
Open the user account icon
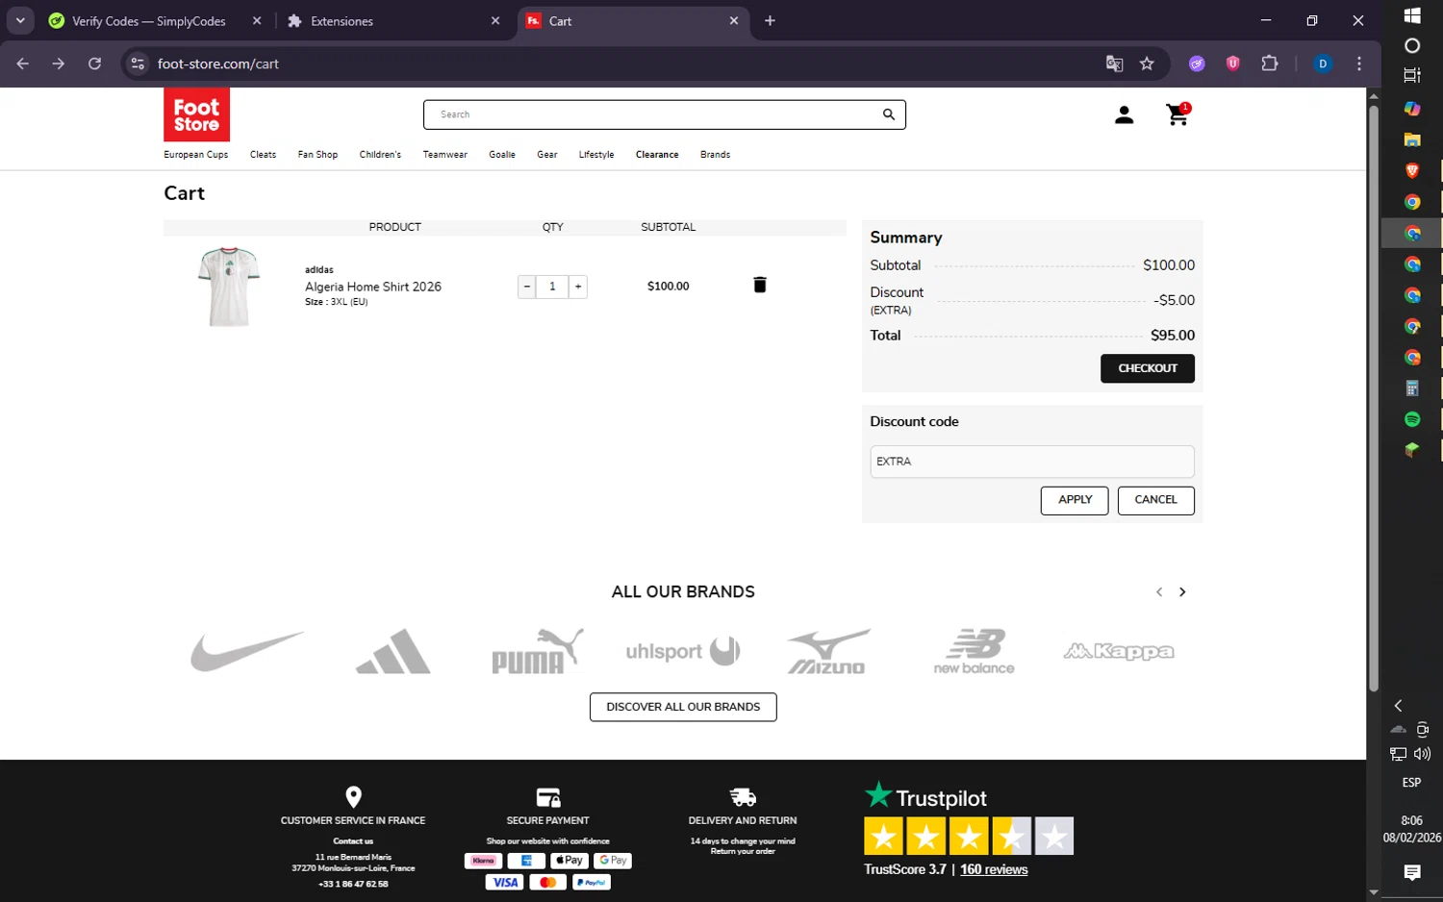click(1124, 115)
